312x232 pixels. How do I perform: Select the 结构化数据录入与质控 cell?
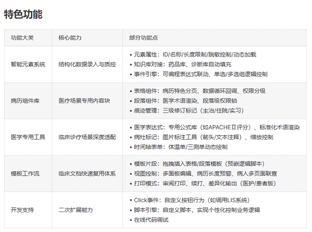coord(87,64)
